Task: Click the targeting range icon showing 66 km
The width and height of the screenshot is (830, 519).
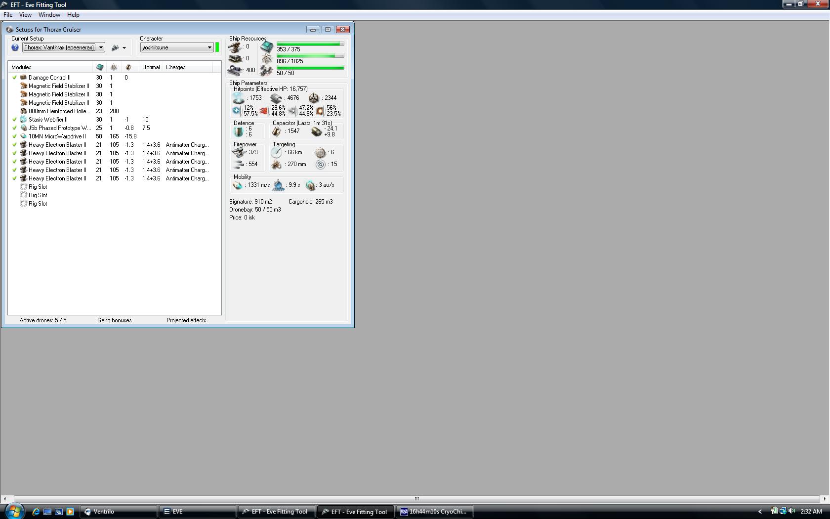Action: click(277, 153)
